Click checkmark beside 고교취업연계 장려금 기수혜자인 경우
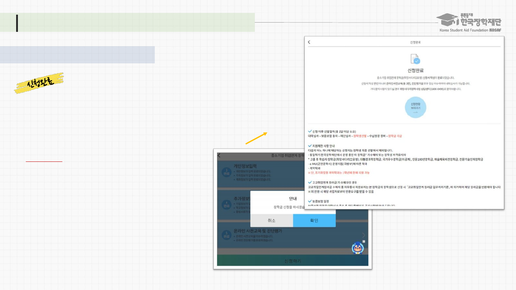Screen dimensions: 516x290 [310, 182]
